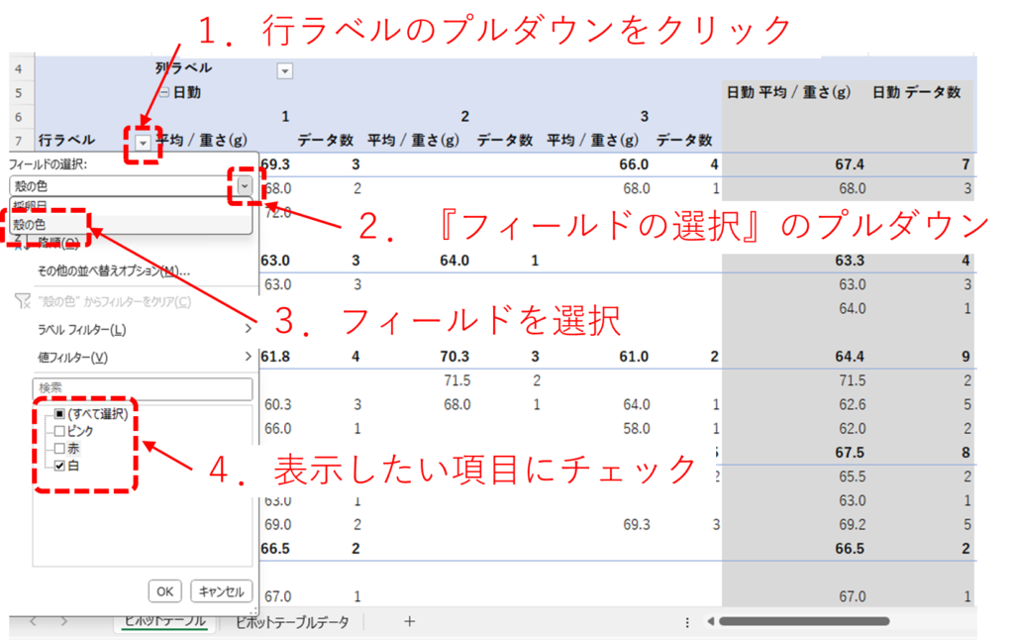Screen dimensions: 1014x640
Task: Collapse the 日勤 column group
Action: pyautogui.click(x=164, y=93)
